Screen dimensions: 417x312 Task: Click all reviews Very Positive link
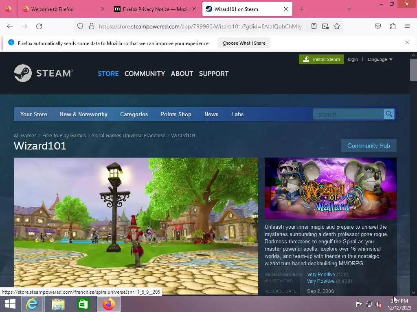[x=321, y=281]
